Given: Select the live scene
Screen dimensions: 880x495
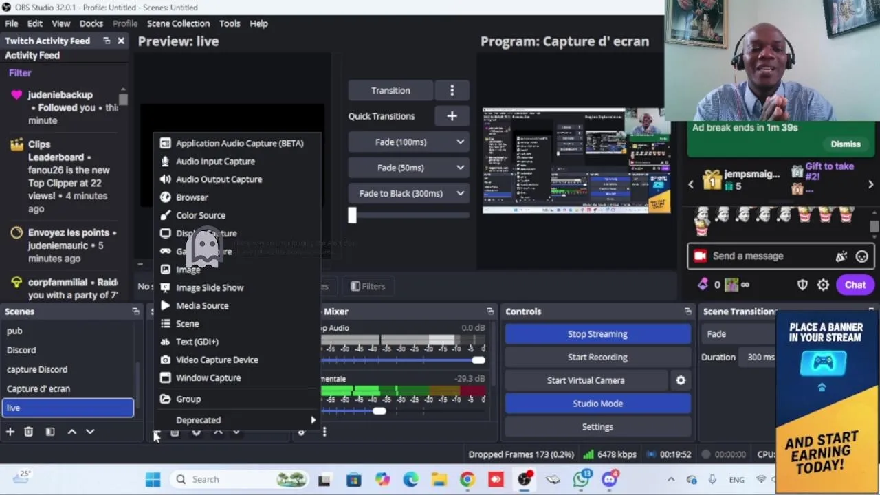Looking at the screenshot, I should click(68, 408).
